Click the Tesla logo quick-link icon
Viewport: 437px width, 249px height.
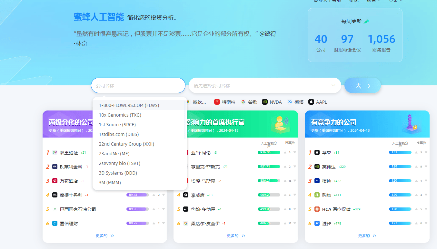pos(217,102)
